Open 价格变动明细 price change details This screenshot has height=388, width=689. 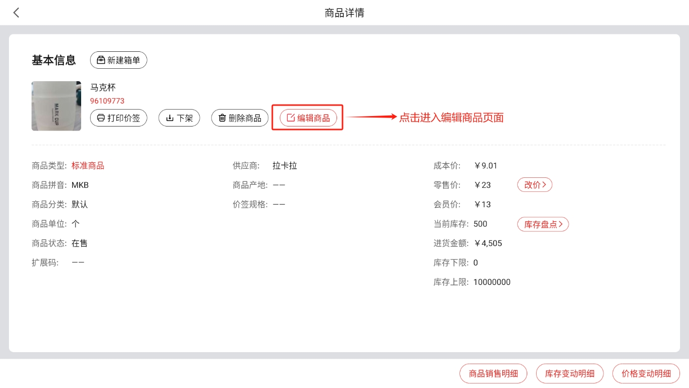click(646, 374)
